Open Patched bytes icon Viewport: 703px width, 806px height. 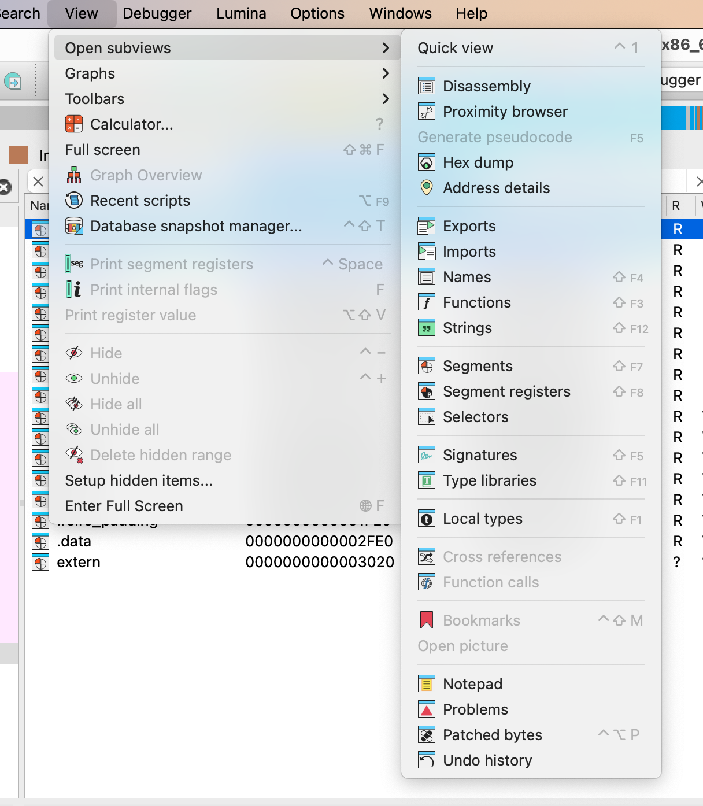[x=427, y=735]
